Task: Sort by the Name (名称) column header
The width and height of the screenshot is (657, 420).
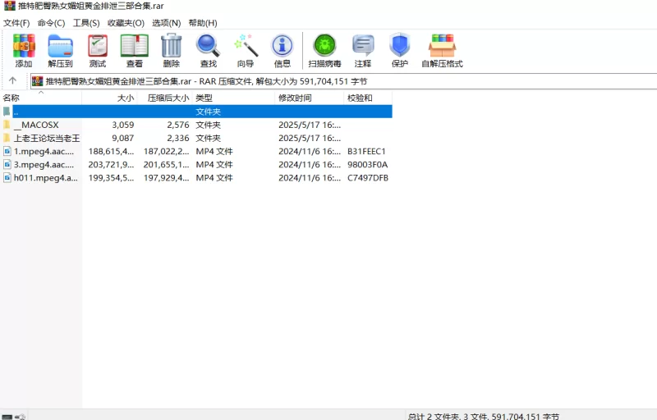Action: click(x=42, y=98)
